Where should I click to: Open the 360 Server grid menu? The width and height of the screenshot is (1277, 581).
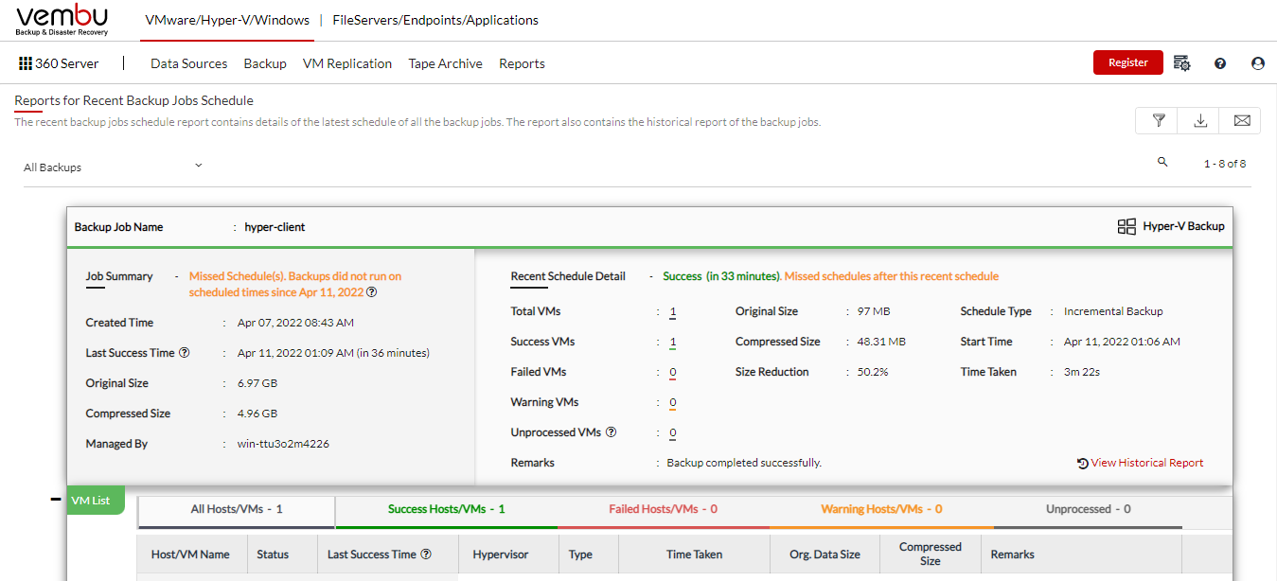click(x=26, y=63)
